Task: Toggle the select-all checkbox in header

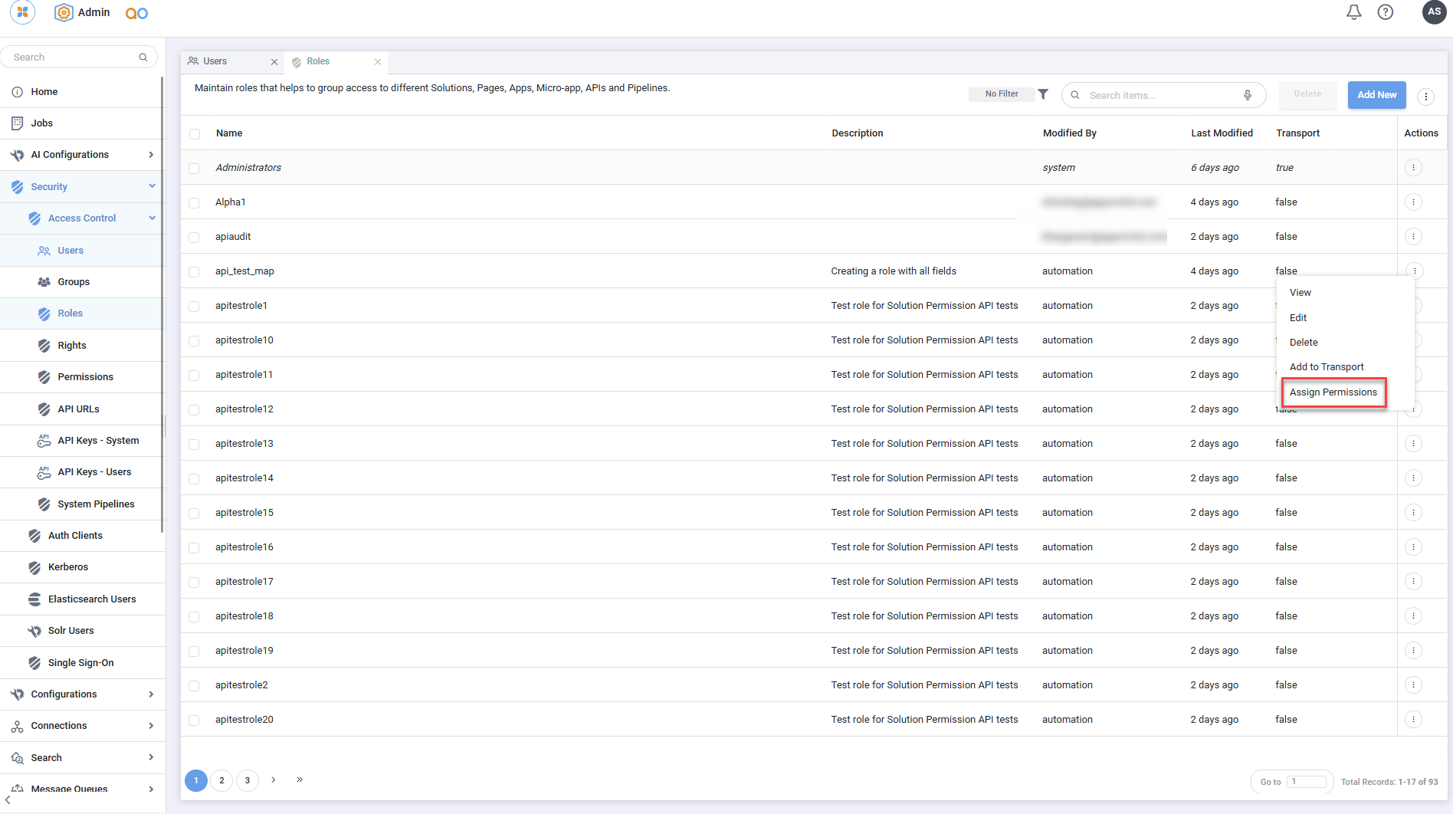Action: click(195, 133)
